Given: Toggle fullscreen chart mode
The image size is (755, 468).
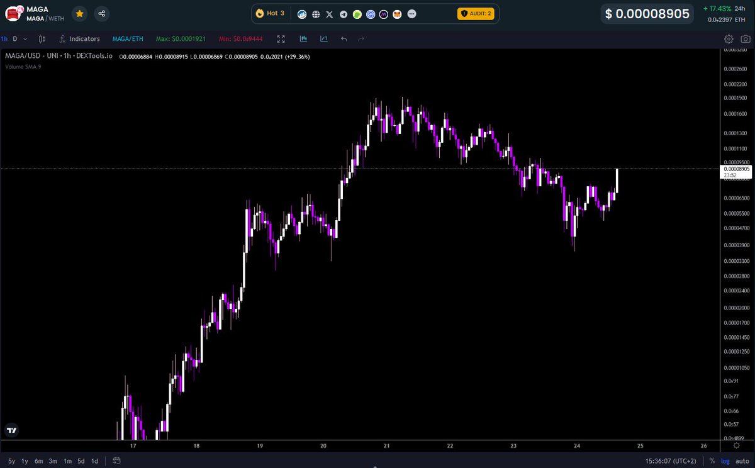Looking at the screenshot, I should pyautogui.click(x=281, y=39).
